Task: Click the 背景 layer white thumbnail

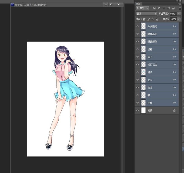Action: click(144, 110)
